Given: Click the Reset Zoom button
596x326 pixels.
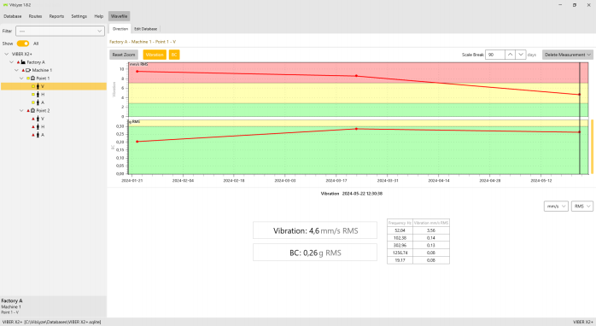Looking at the screenshot, I should (124, 55).
